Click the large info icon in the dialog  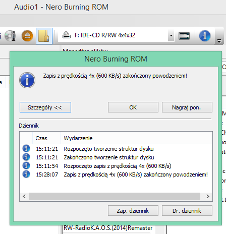point(27,80)
